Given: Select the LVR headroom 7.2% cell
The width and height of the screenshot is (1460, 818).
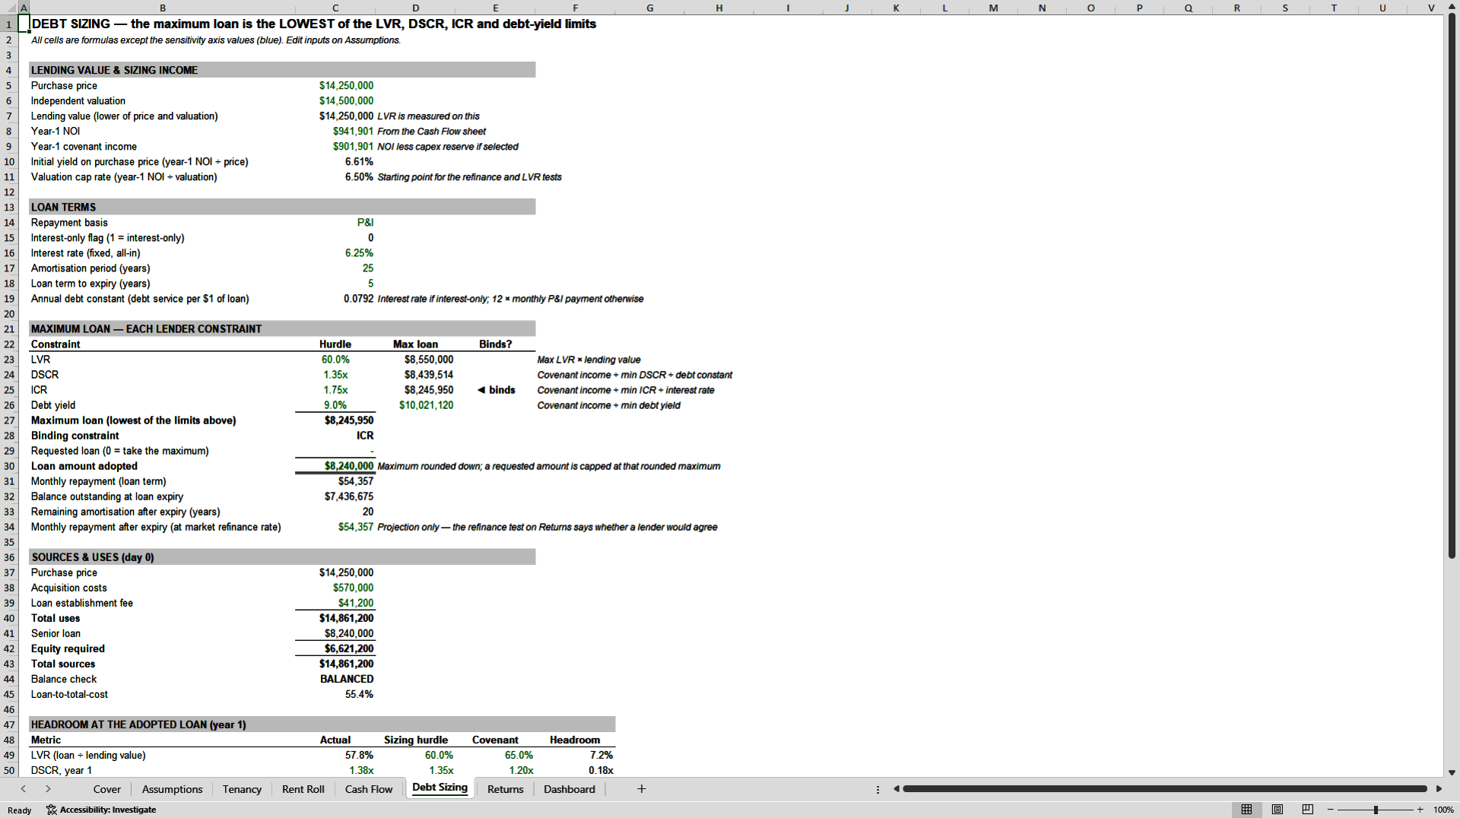Looking at the screenshot, I should click(575, 755).
